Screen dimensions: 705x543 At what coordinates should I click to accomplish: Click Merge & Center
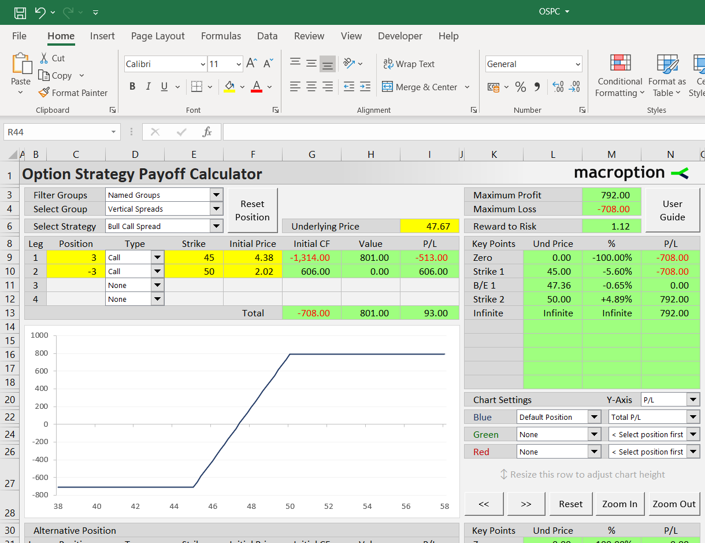pyautogui.click(x=420, y=87)
